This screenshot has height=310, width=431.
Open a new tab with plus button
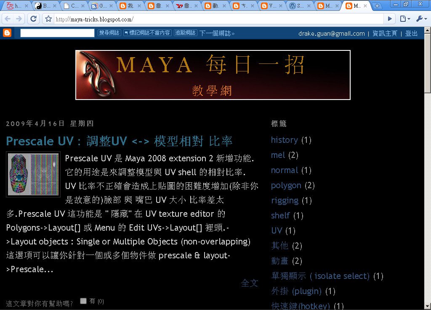coord(377,6)
